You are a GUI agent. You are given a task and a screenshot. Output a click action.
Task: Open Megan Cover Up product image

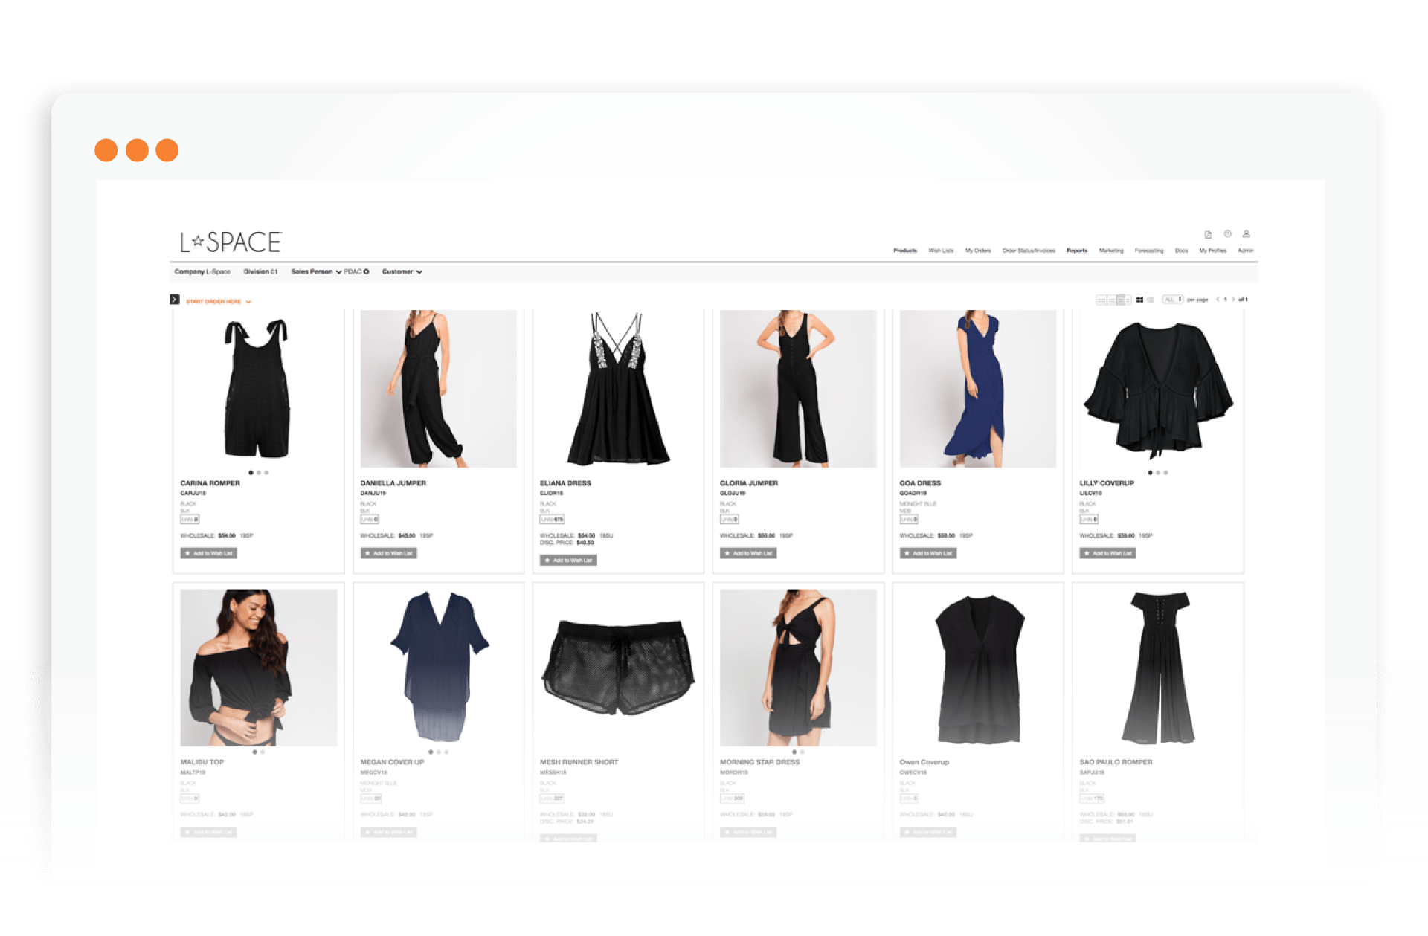(438, 668)
